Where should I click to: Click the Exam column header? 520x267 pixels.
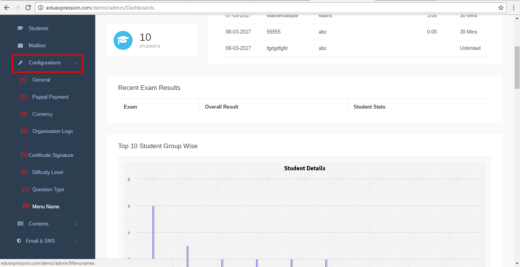pyautogui.click(x=130, y=107)
